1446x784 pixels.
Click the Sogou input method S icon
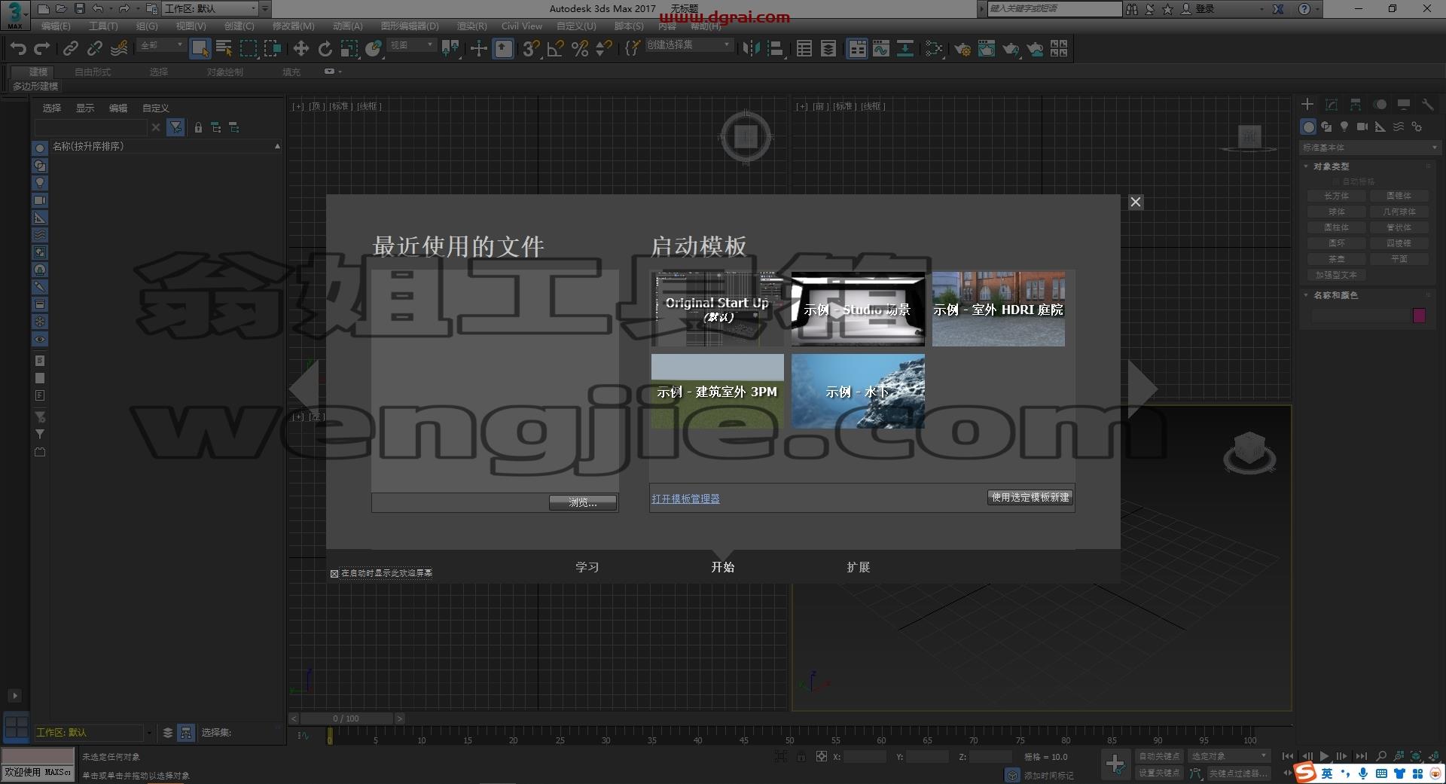1304,772
